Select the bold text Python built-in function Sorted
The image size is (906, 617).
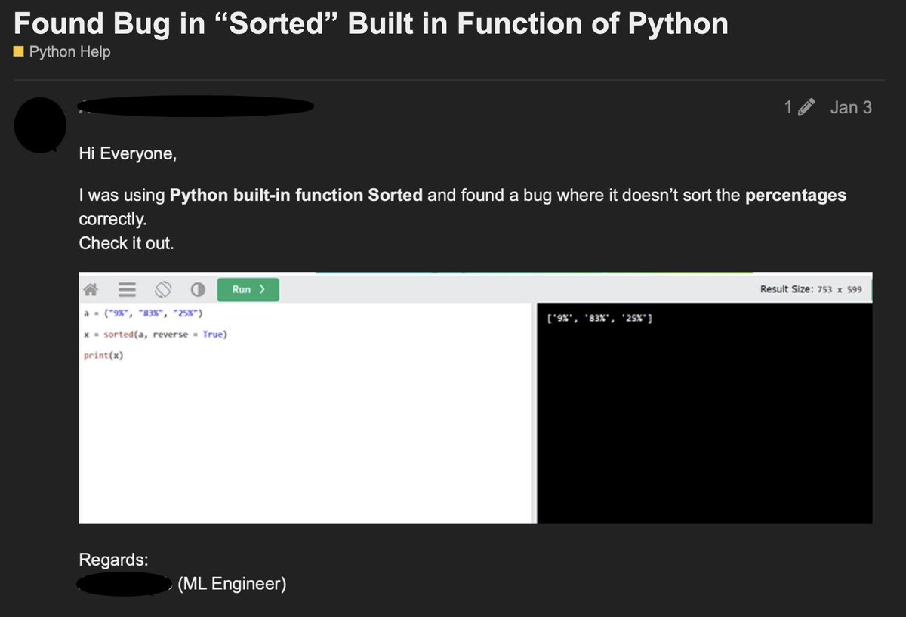point(296,196)
